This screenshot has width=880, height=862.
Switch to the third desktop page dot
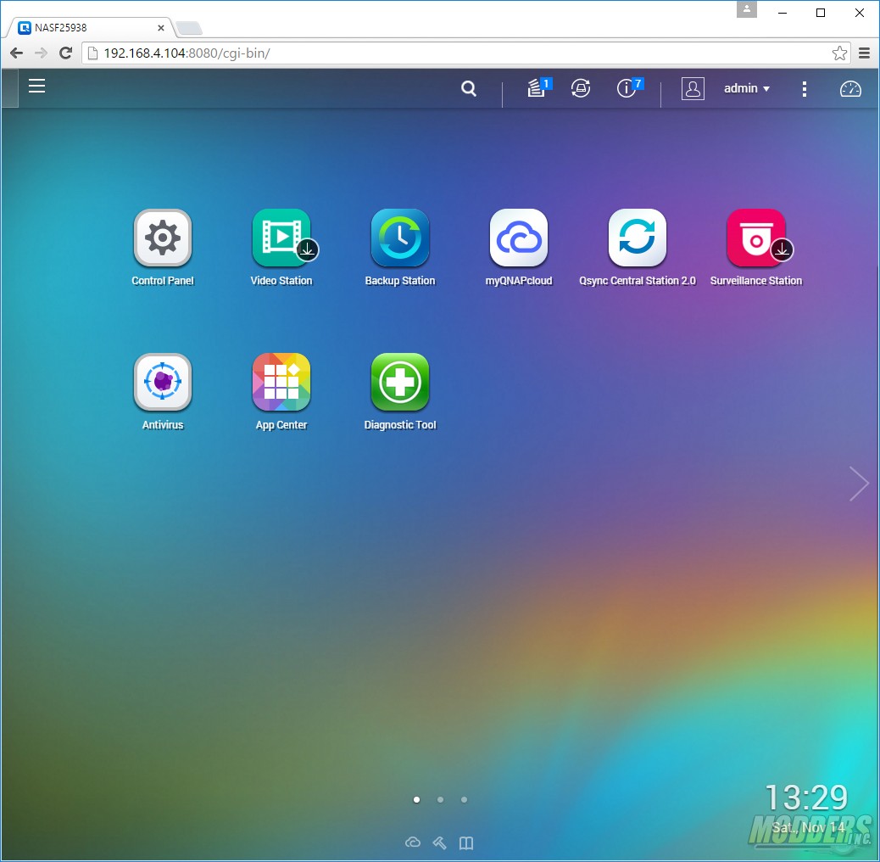[464, 799]
